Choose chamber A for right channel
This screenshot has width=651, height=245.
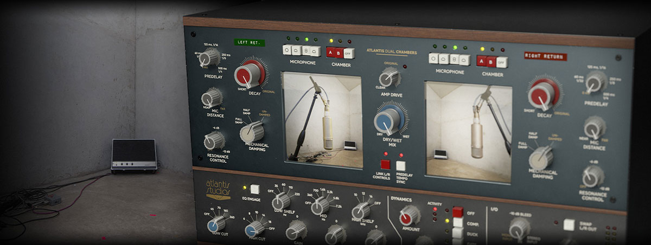[482, 61]
